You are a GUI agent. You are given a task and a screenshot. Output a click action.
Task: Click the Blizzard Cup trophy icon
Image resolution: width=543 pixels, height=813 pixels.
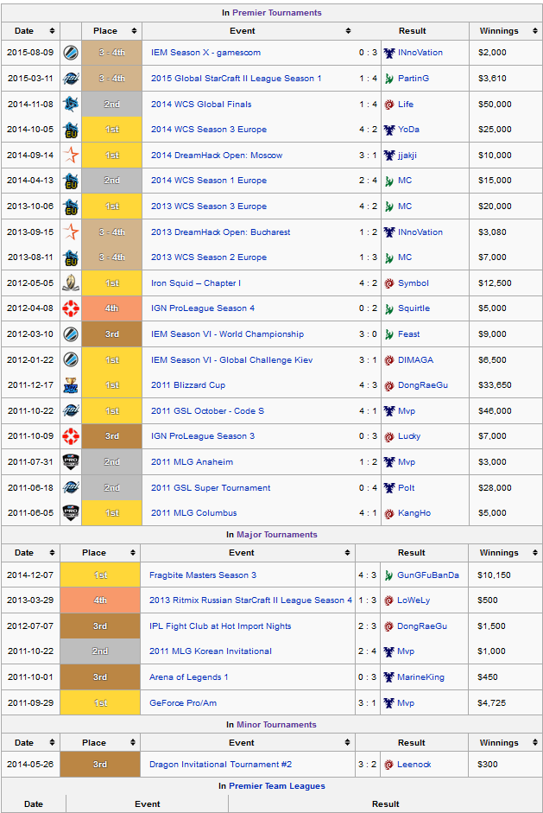[71, 385]
